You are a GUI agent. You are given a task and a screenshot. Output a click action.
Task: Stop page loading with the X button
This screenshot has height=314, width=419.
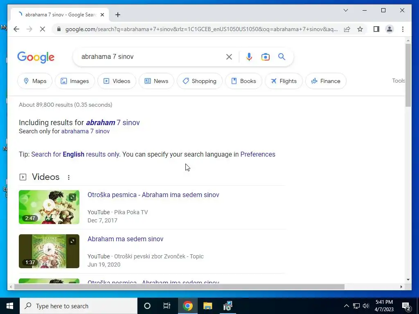[43, 29]
